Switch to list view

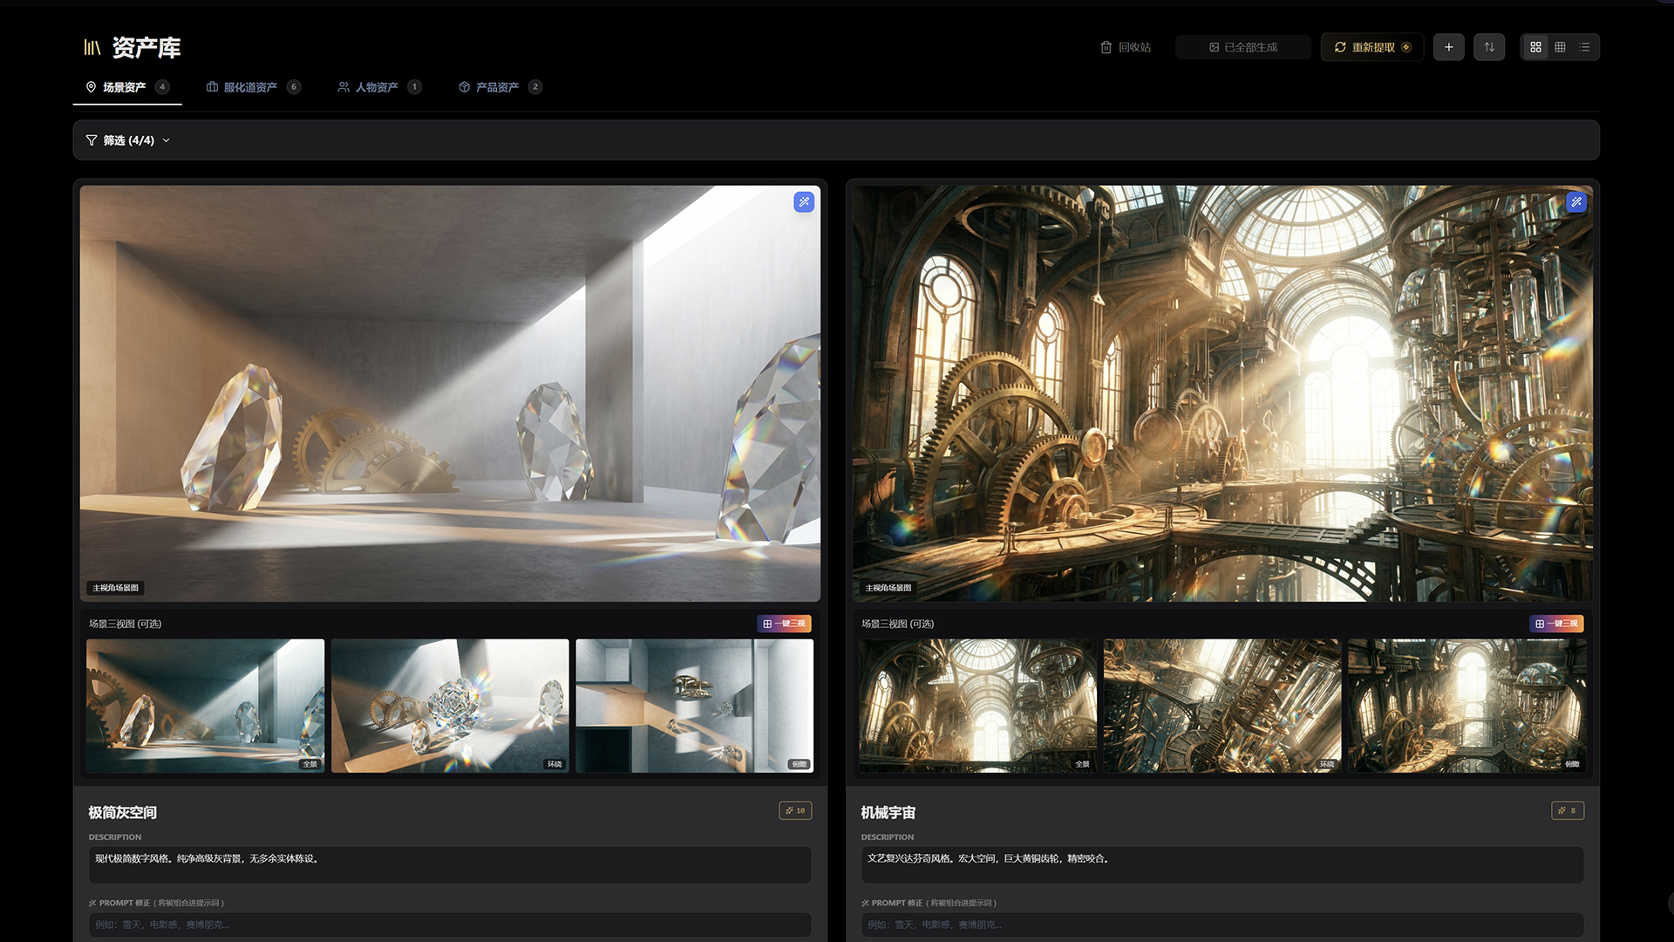click(x=1584, y=47)
